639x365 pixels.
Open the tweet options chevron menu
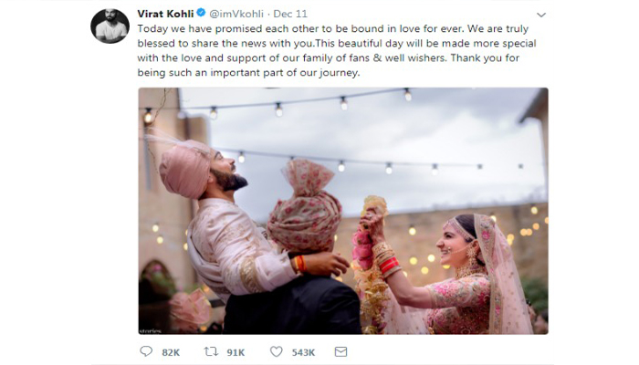[541, 16]
